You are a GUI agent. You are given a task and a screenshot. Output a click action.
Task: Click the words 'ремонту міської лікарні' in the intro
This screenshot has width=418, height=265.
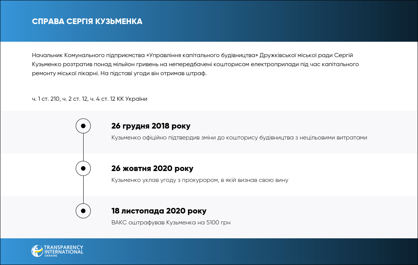(x=60, y=73)
